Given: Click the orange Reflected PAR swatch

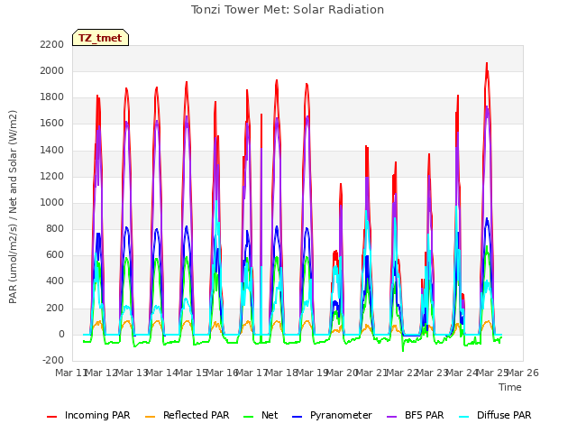Looking at the screenshot, I should 151,417.
